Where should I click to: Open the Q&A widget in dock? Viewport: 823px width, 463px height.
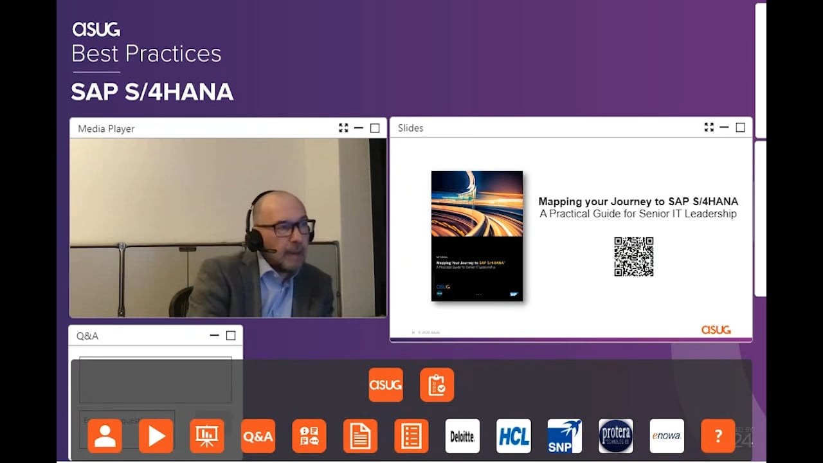[258, 436]
